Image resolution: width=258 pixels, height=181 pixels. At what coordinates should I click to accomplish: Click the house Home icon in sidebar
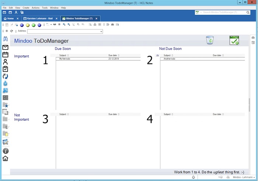pyautogui.click(x=5, y=158)
